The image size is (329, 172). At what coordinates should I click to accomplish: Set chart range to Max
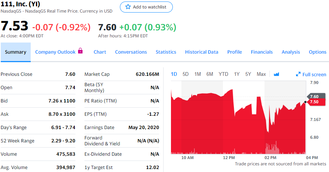click(x=261, y=74)
